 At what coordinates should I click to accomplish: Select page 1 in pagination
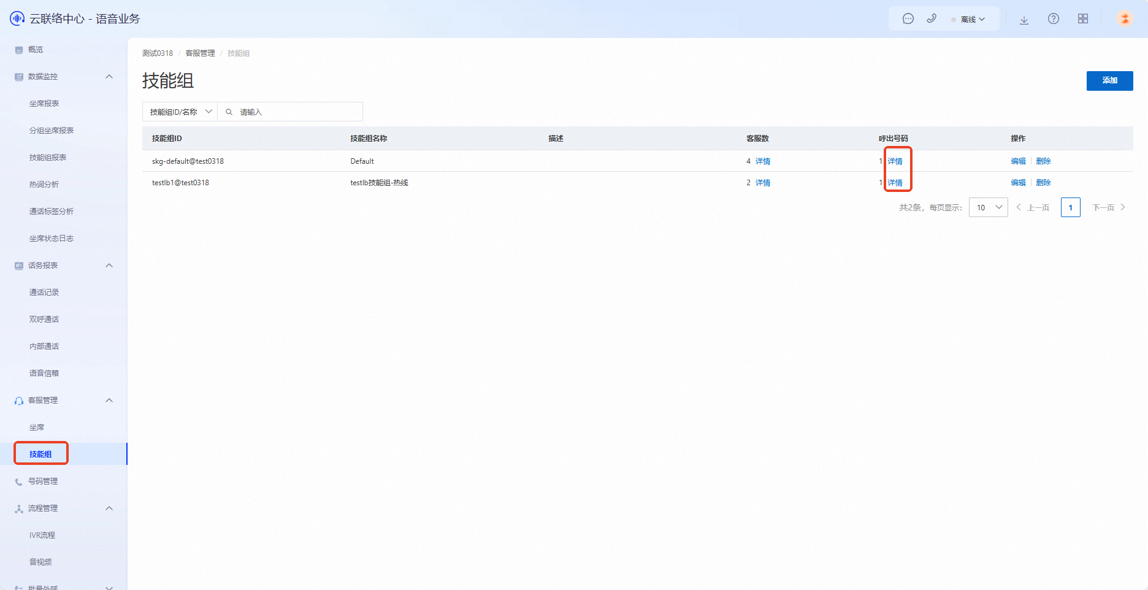click(1071, 207)
